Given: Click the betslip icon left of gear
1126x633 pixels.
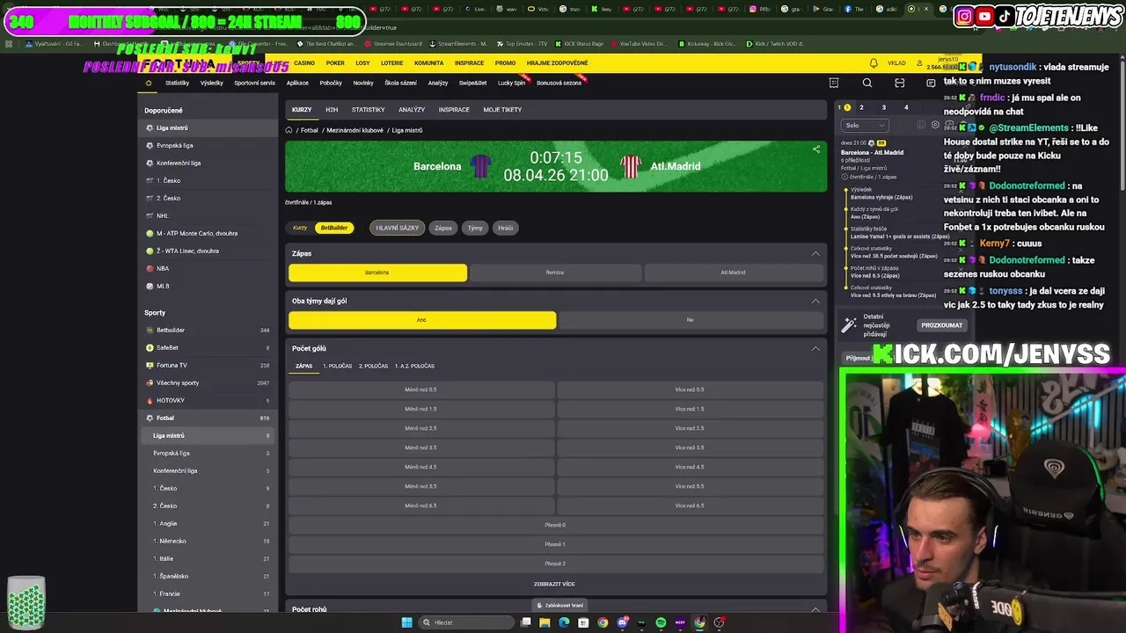Looking at the screenshot, I should tap(921, 125).
